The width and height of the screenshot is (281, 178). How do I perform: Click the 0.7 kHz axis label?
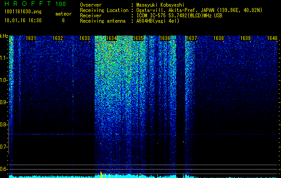(x=4, y=147)
